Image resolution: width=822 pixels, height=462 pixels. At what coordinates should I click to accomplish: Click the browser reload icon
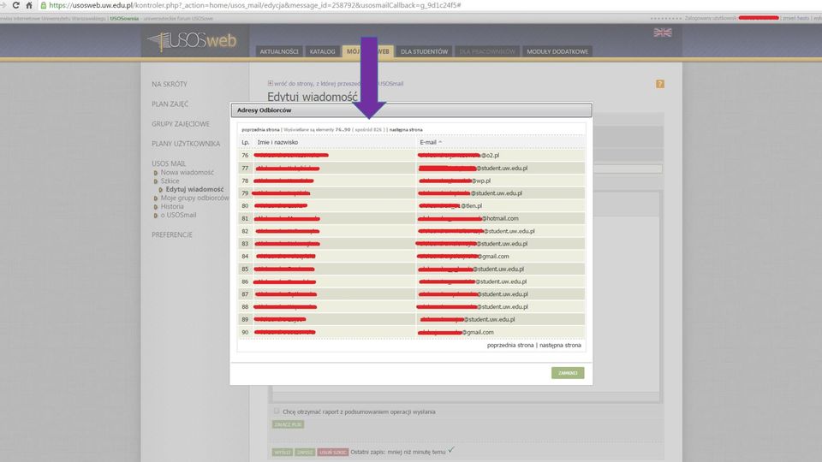click(15, 5)
